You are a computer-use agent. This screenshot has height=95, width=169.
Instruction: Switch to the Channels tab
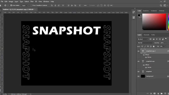[146, 35]
